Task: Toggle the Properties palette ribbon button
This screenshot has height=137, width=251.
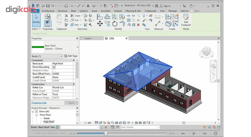Action: [48, 24]
